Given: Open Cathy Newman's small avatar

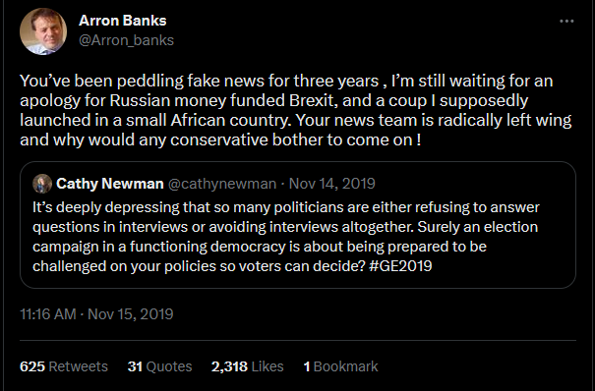Looking at the screenshot, I should click(x=42, y=184).
